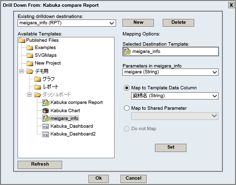
Task: Click the SVGMaps folder icon
Action: point(30,55)
